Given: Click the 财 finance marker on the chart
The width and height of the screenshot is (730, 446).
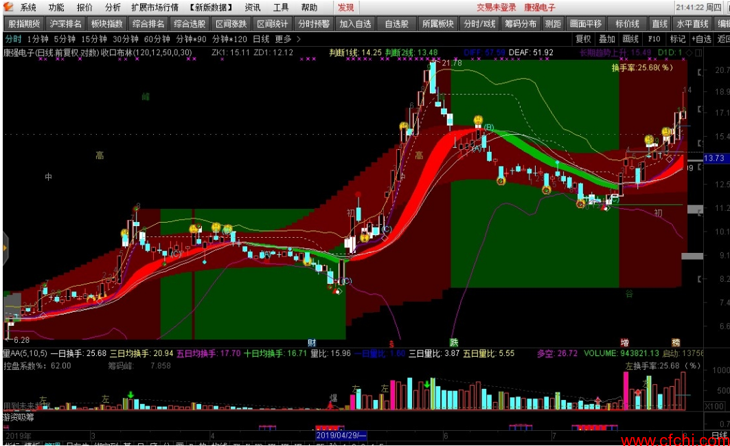Looking at the screenshot, I should [312, 343].
